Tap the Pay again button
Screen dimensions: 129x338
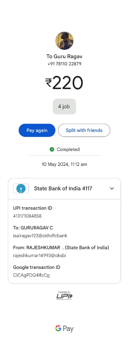tap(37, 130)
